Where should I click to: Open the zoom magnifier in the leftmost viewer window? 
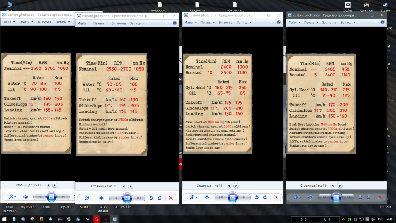pyautogui.click(x=12, y=197)
